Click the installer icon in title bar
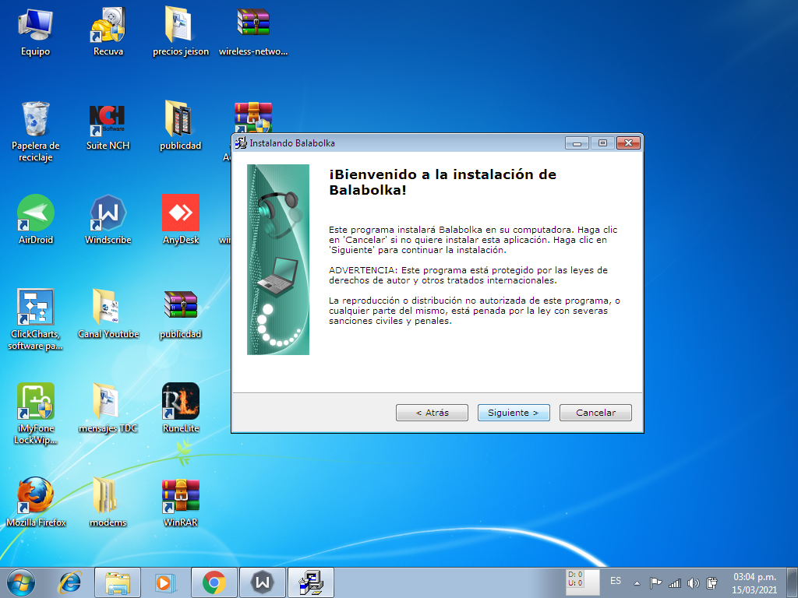Image resolution: width=798 pixels, height=598 pixels. pyautogui.click(x=241, y=143)
